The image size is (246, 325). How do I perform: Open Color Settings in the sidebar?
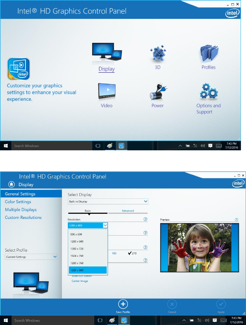(x=18, y=202)
